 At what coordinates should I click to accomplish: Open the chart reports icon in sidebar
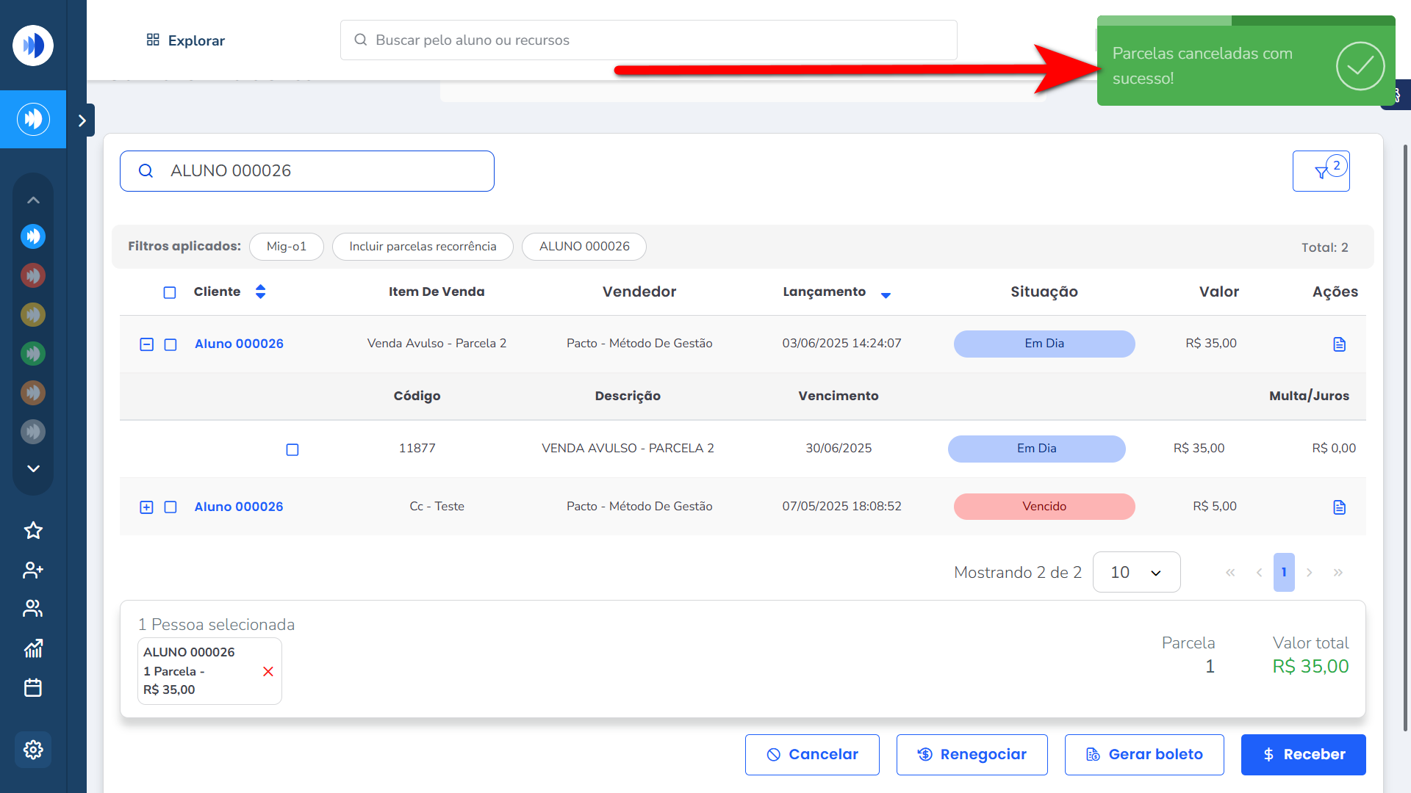[33, 648]
